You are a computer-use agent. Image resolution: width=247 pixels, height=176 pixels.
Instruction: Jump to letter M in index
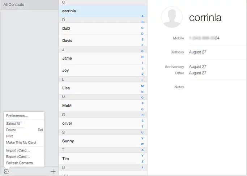(142, 86)
